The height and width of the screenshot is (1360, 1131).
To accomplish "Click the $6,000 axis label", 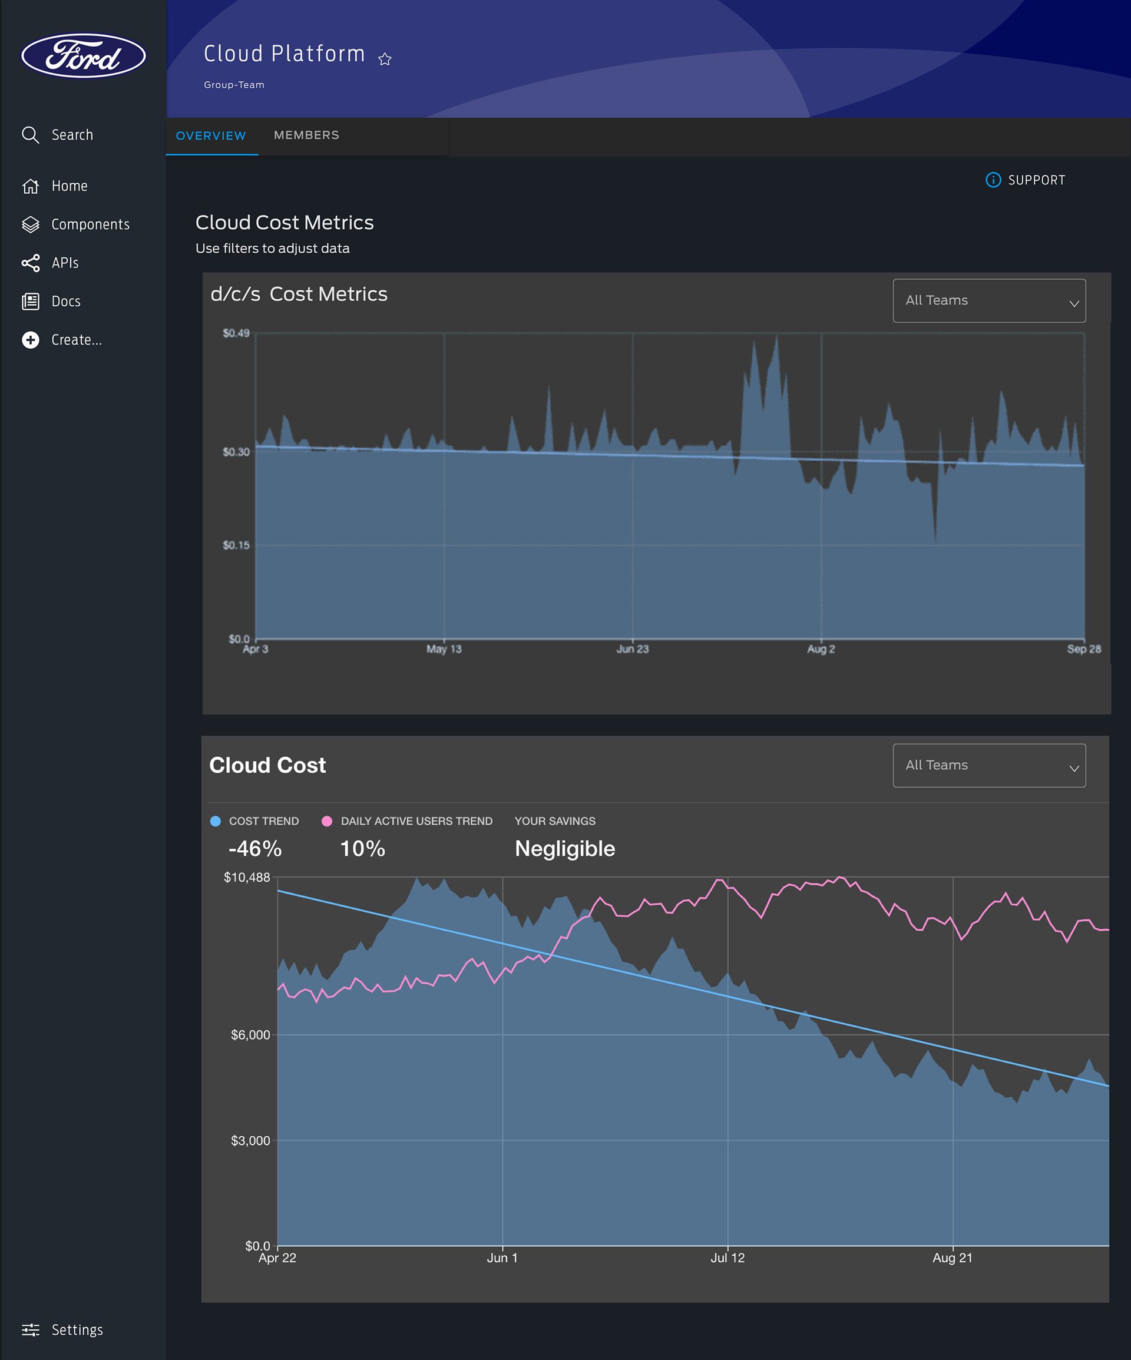I will 250,1035.
